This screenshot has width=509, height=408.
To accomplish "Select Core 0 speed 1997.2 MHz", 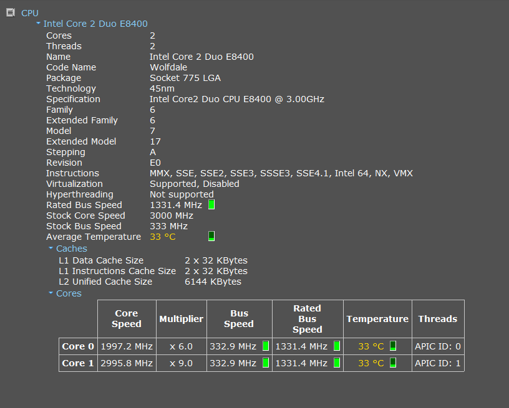I will [x=127, y=346].
